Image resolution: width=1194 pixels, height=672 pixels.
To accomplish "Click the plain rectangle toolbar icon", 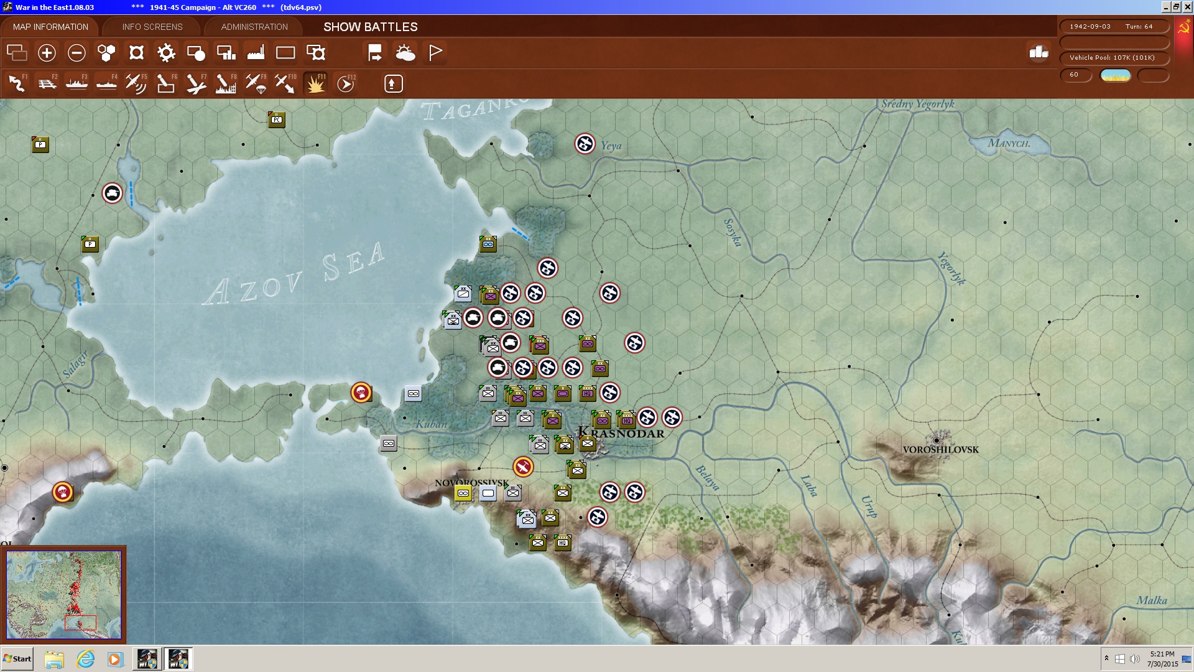I will tap(285, 53).
